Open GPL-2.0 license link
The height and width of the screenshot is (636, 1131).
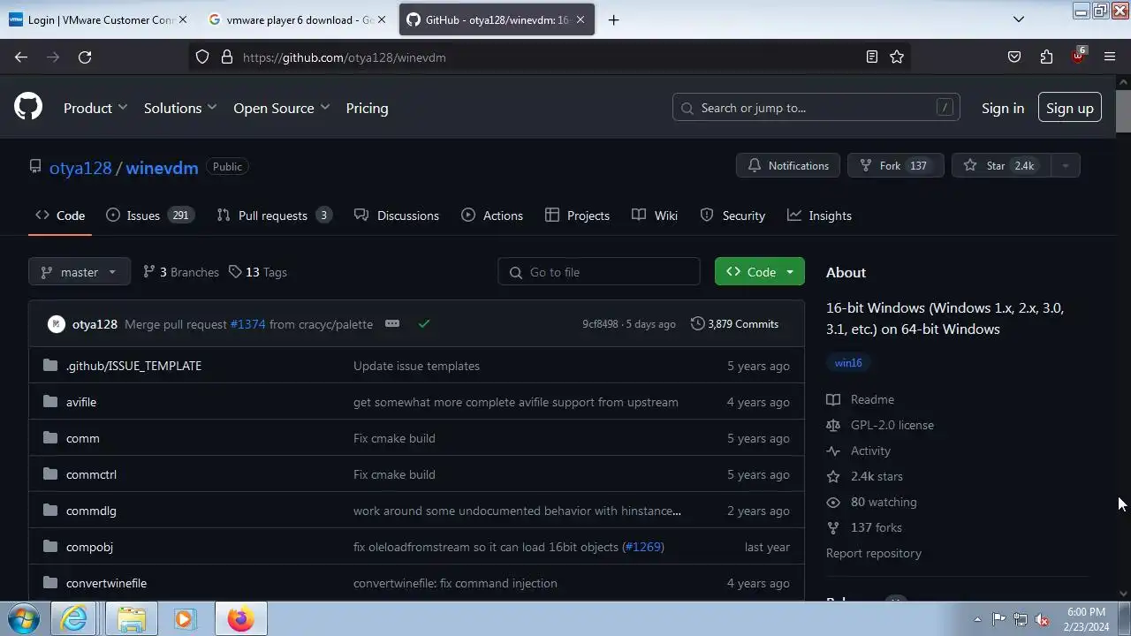[x=880, y=425]
